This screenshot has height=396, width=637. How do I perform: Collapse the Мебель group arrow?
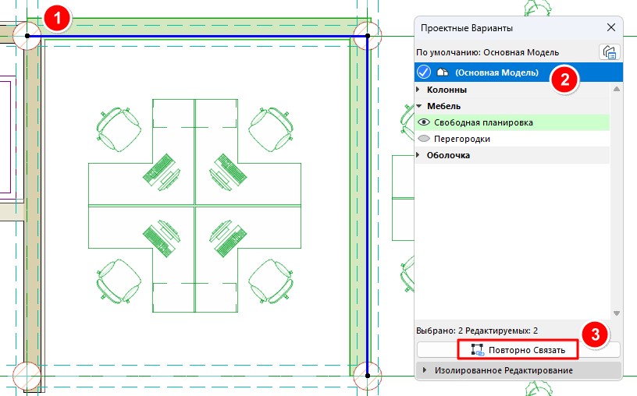coord(419,106)
